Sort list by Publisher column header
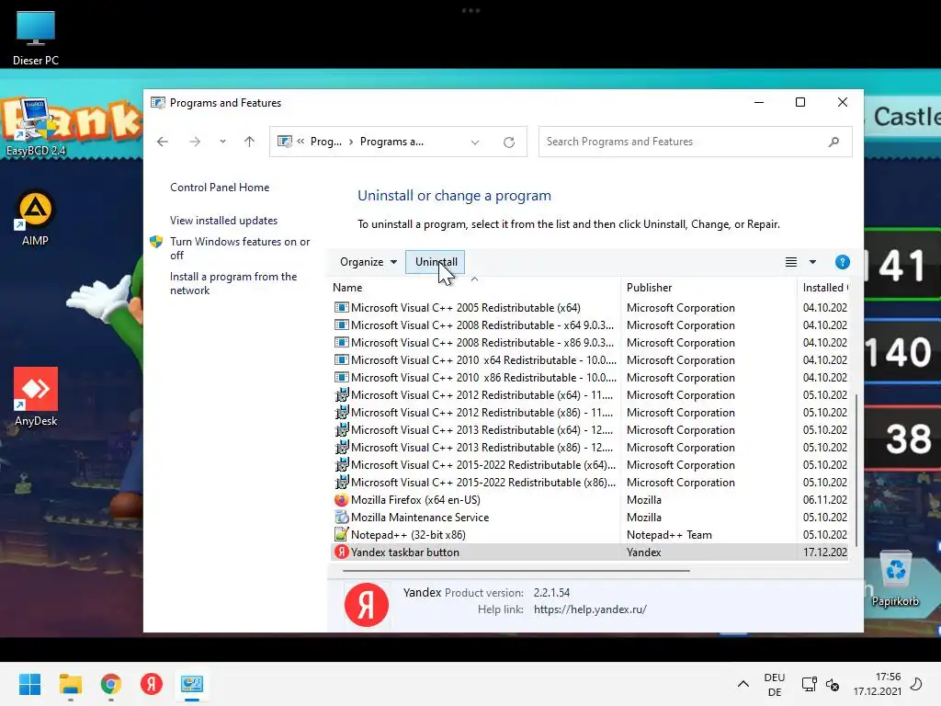The width and height of the screenshot is (941, 706). (x=650, y=288)
